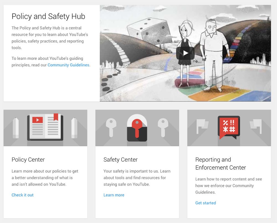
Task: Play the Policy and Safety Hub video
Action: click(x=185, y=53)
